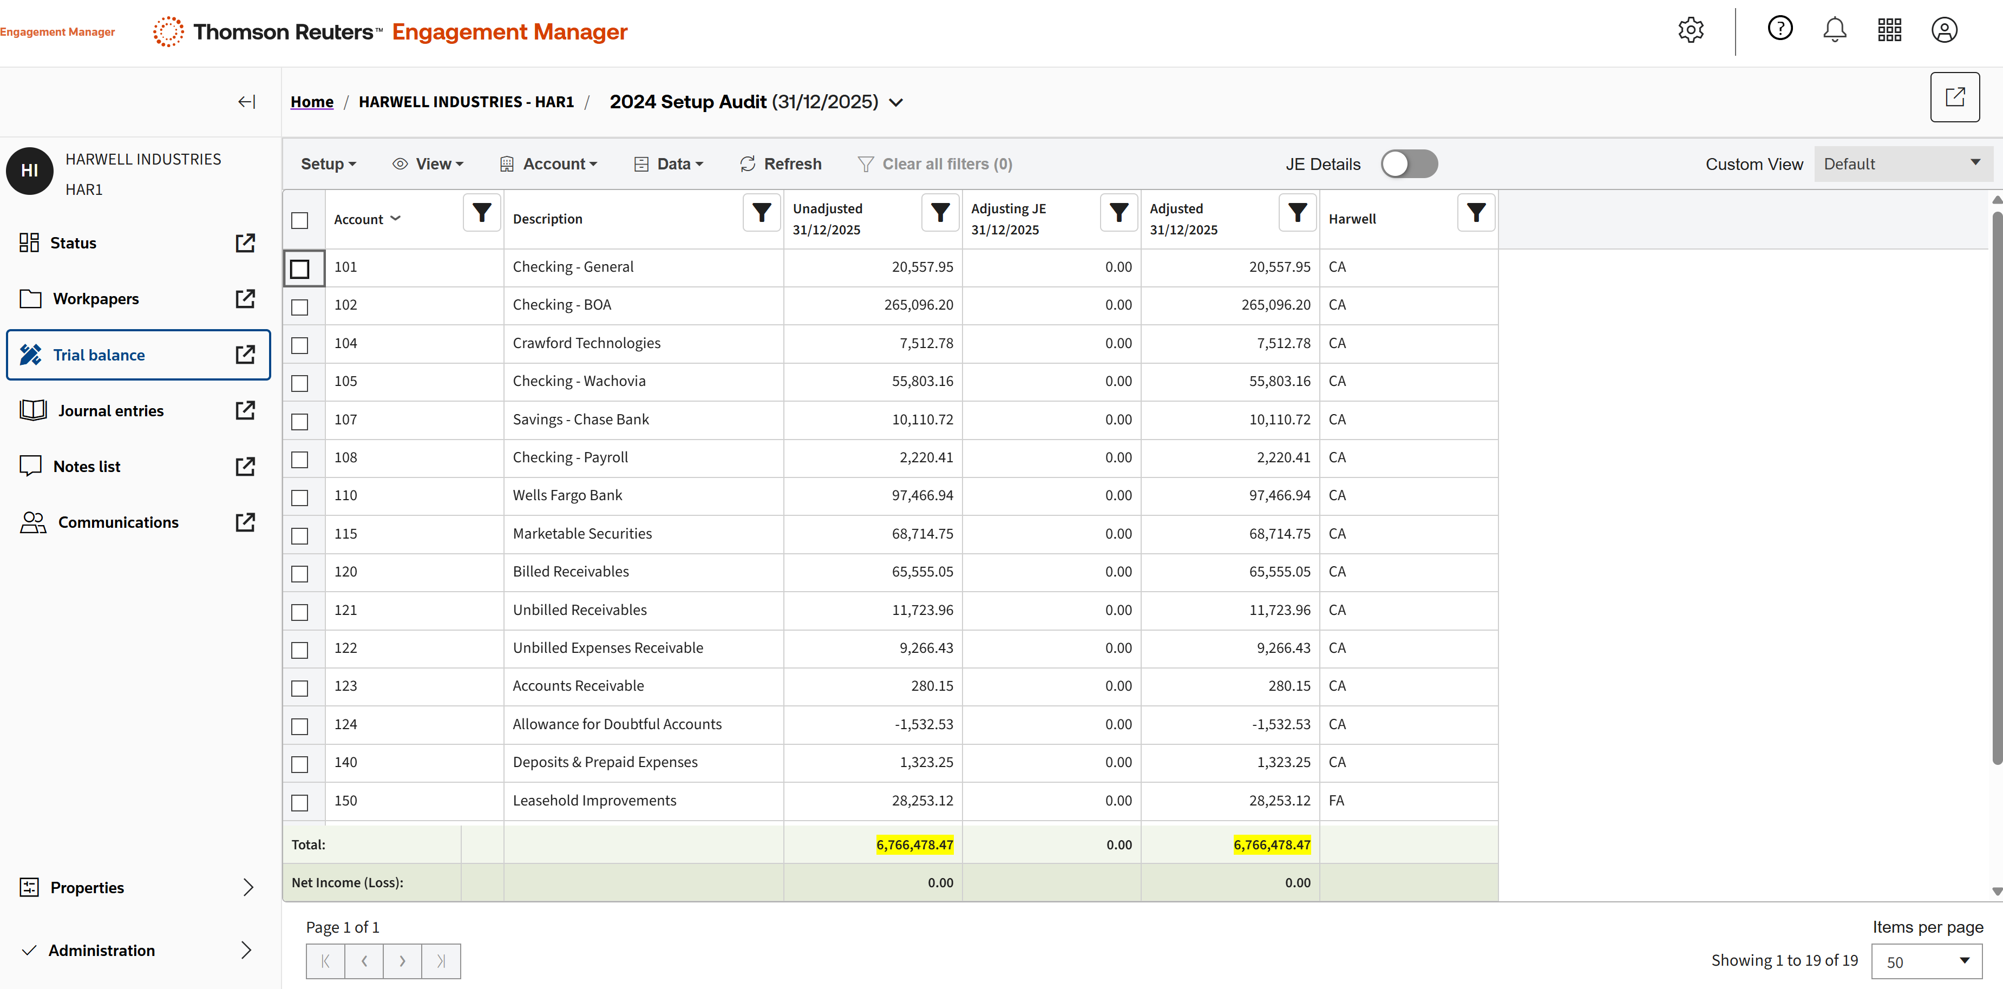Filter the Harwell column
This screenshot has height=989, width=2003.
coord(1476,212)
